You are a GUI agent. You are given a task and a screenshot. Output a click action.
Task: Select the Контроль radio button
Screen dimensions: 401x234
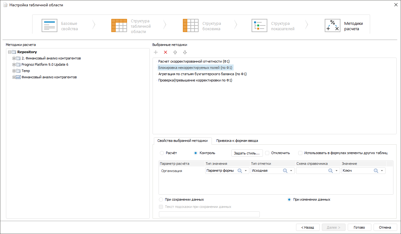tap(195, 153)
